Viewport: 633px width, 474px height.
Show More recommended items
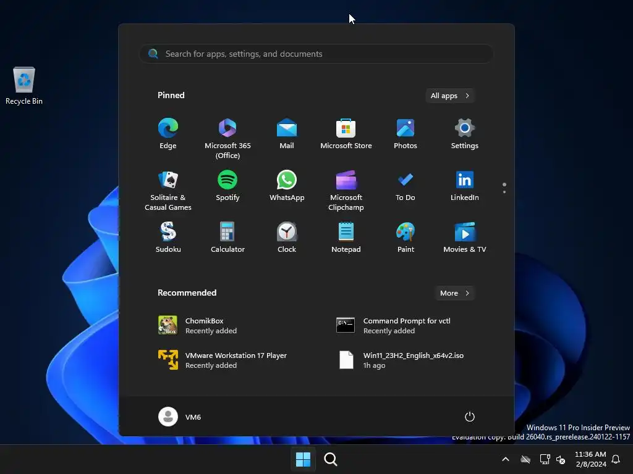coord(454,293)
